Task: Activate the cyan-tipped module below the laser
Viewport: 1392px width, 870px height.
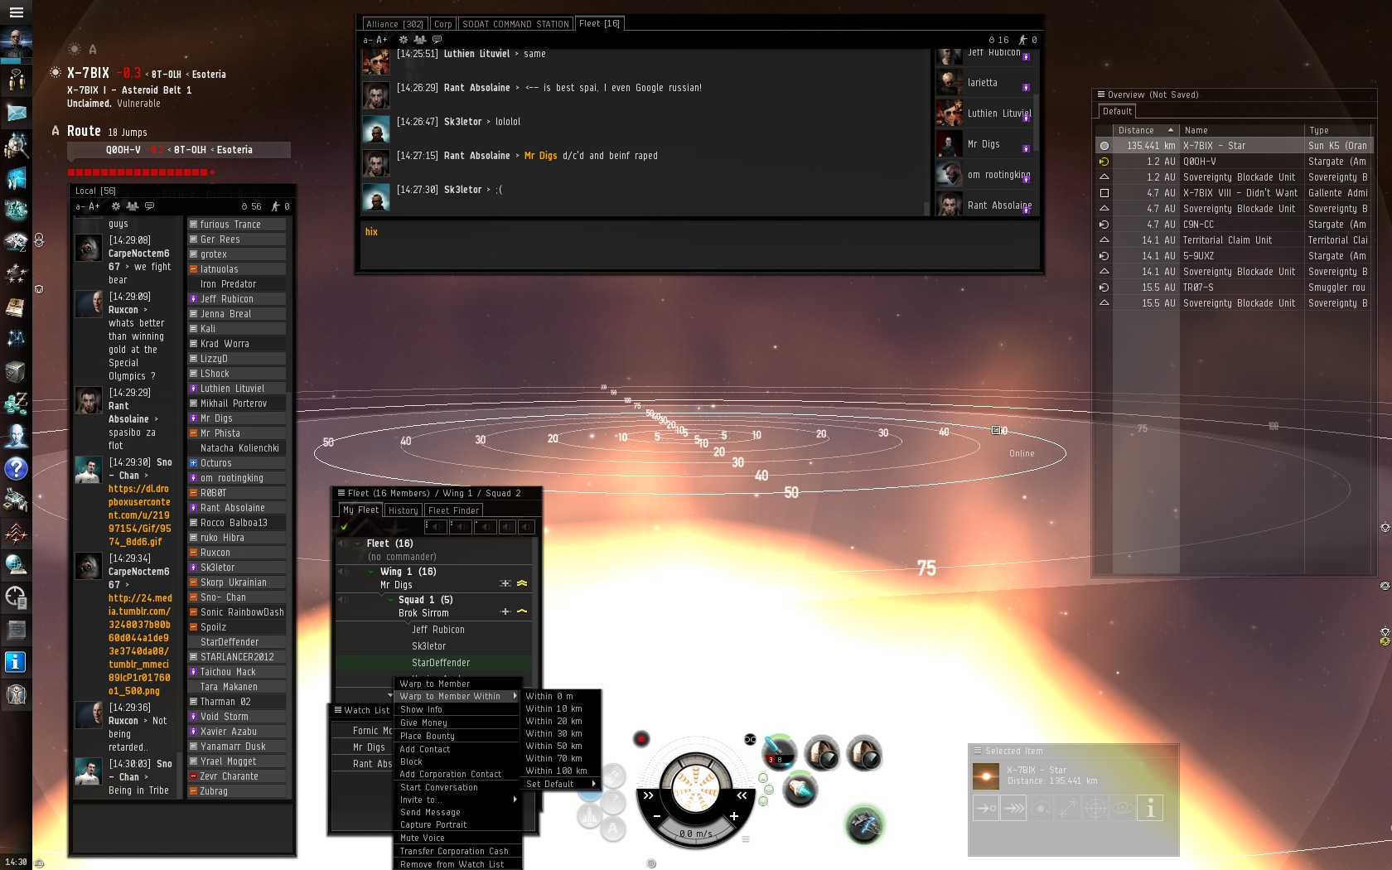Action: click(800, 789)
